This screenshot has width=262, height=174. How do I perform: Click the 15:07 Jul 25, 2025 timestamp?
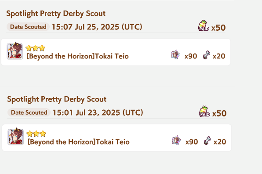point(97,27)
